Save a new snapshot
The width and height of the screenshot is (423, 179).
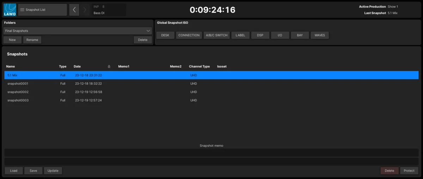(33, 171)
